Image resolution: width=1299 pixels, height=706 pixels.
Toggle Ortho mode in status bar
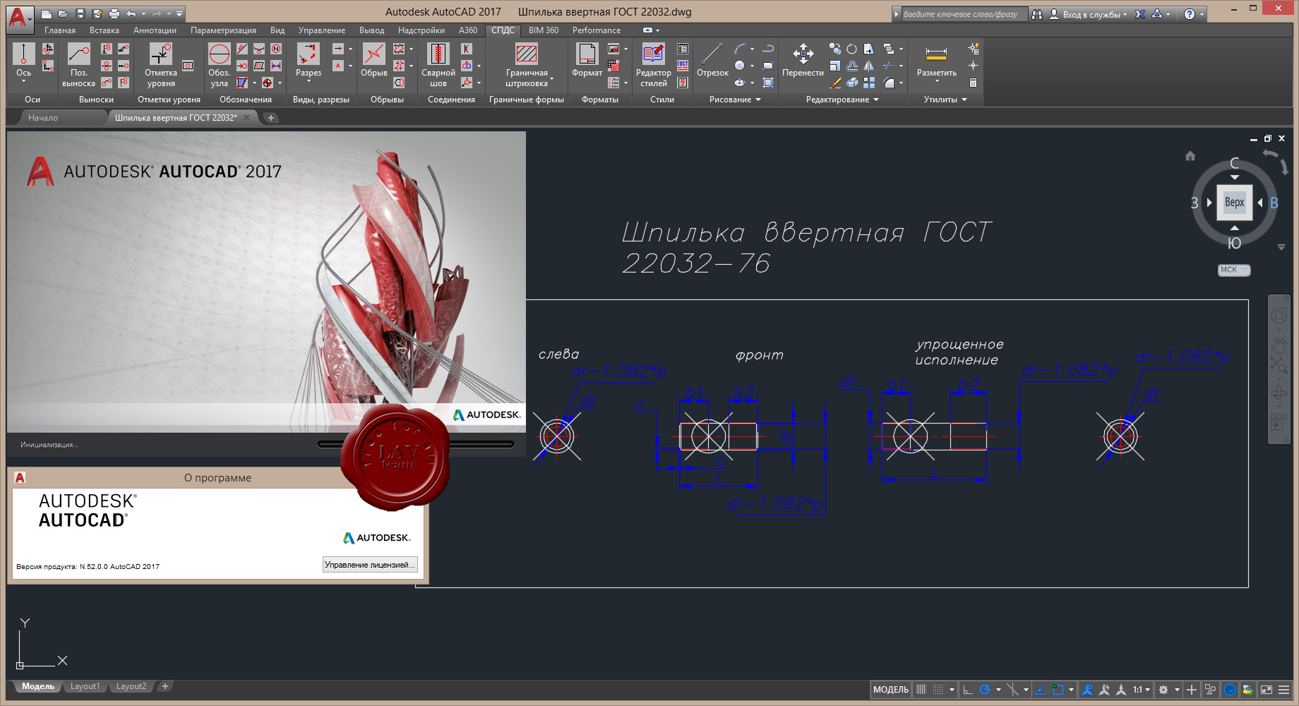(x=967, y=690)
